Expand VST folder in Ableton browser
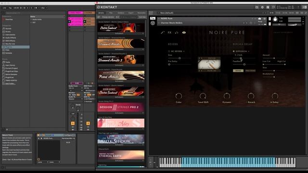 pyautogui.click(x=31, y=23)
